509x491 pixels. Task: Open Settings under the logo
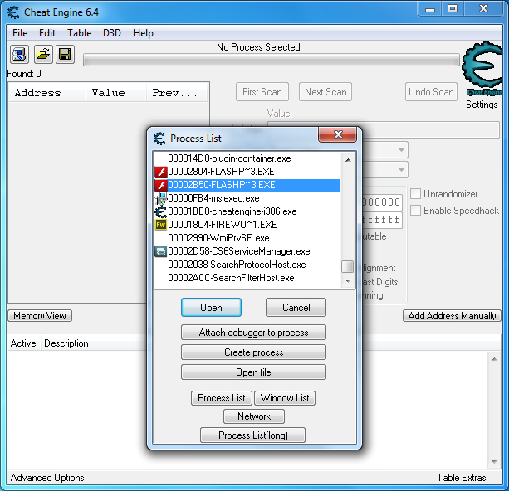(x=482, y=105)
